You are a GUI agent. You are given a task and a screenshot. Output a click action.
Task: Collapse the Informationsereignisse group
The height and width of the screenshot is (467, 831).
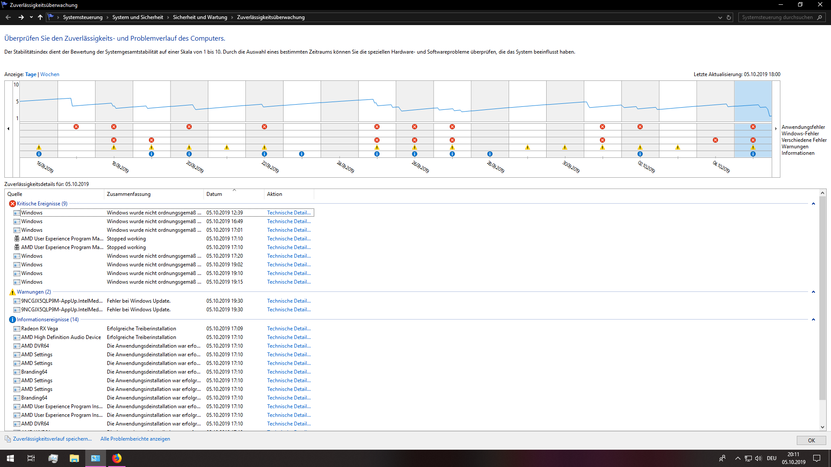(813, 320)
